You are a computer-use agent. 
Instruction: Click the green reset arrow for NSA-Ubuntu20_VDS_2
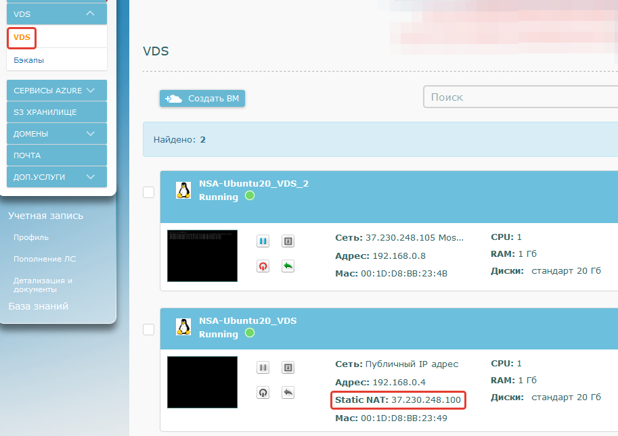(288, 266)
